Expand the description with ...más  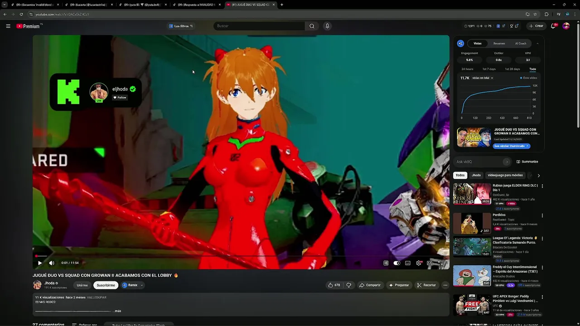point(117,311)
